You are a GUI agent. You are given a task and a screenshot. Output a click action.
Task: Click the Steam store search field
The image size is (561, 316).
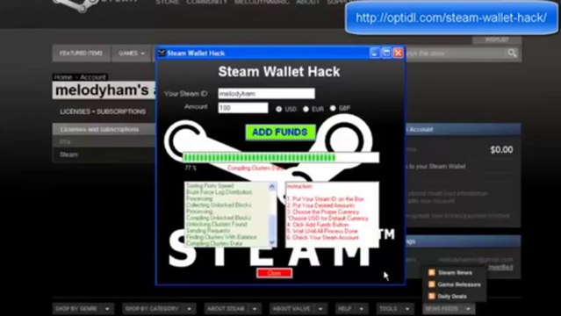(x=457, y=54)
